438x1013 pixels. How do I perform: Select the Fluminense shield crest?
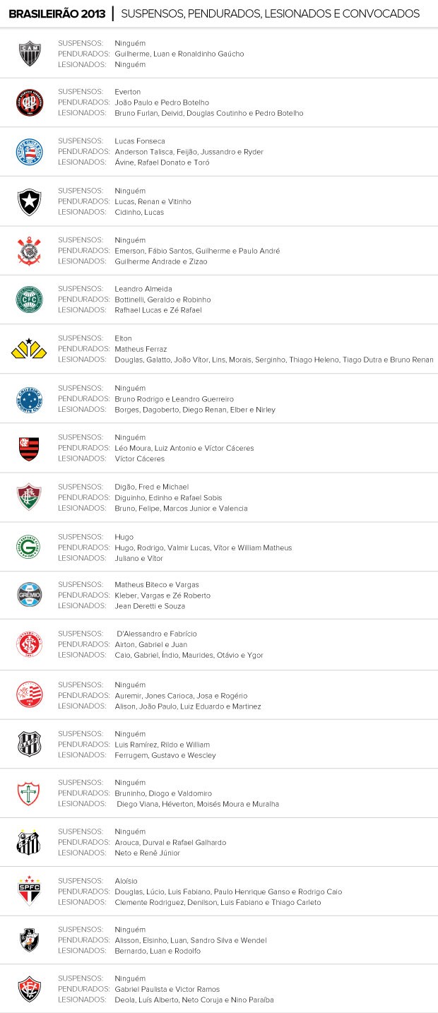pos(30,497)
